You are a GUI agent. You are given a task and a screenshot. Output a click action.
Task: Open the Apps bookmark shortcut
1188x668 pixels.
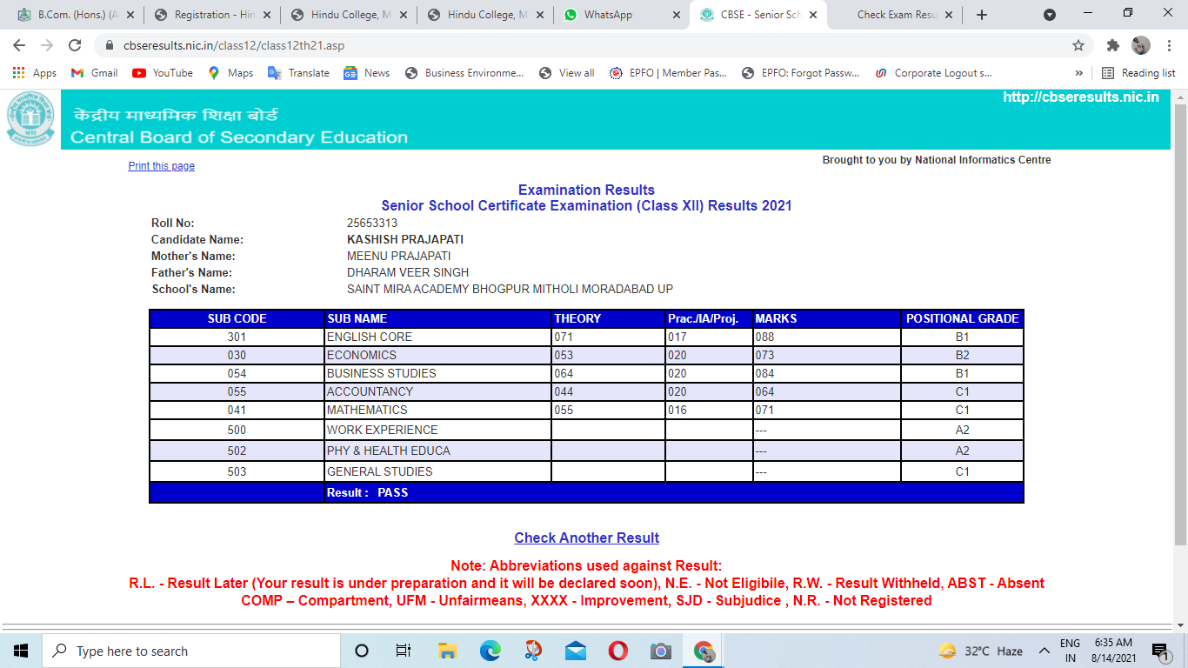point(35,73)
